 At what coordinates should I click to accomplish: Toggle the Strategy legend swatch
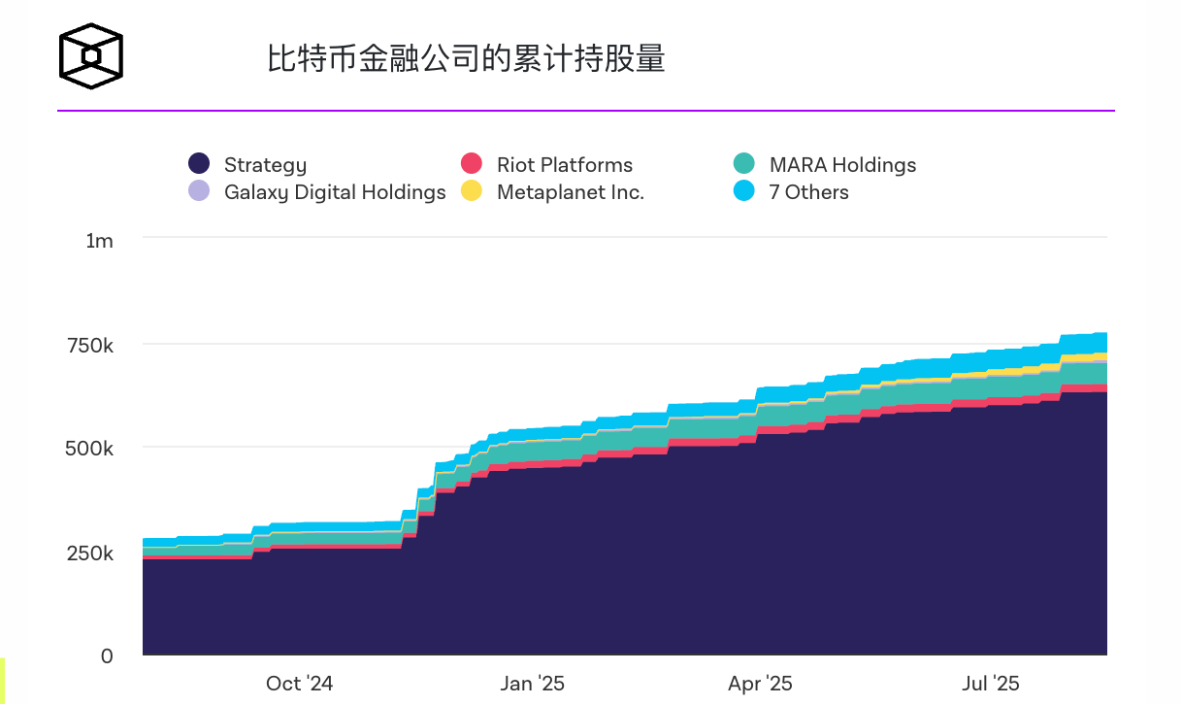coord(199,164)
